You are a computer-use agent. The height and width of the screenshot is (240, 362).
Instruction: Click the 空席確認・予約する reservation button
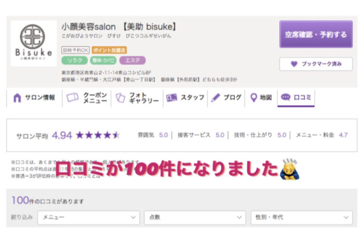[x=316, y=34]
